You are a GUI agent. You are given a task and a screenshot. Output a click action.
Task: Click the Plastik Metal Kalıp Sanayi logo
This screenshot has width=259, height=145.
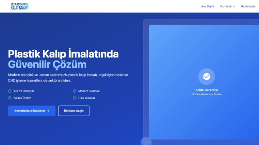pos(20,6)
